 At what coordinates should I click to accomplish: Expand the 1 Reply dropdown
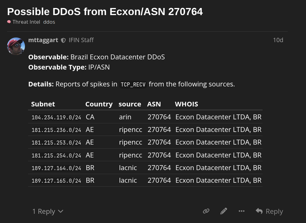click(48, 211)
